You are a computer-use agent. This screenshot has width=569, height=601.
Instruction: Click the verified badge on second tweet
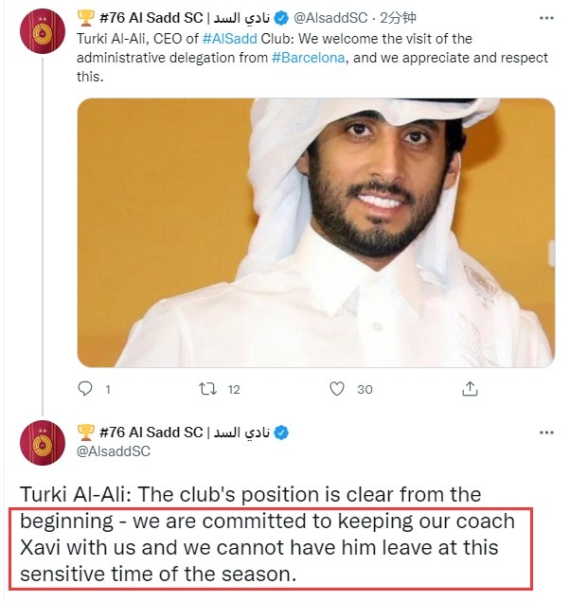tap(282, 433)
